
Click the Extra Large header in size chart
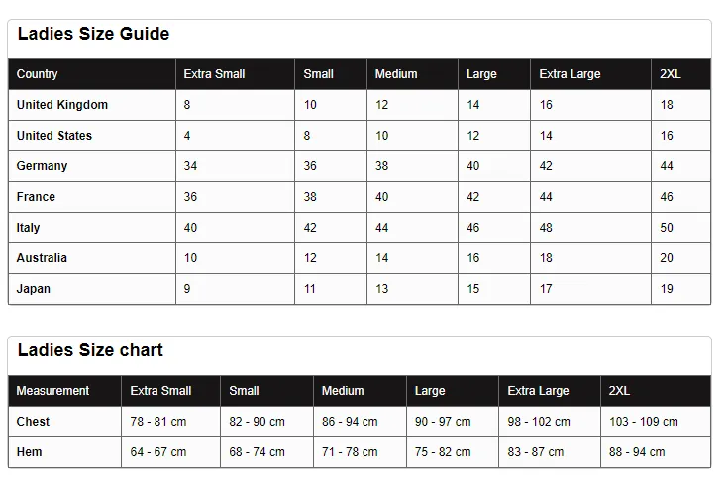[x=538, y=391]
